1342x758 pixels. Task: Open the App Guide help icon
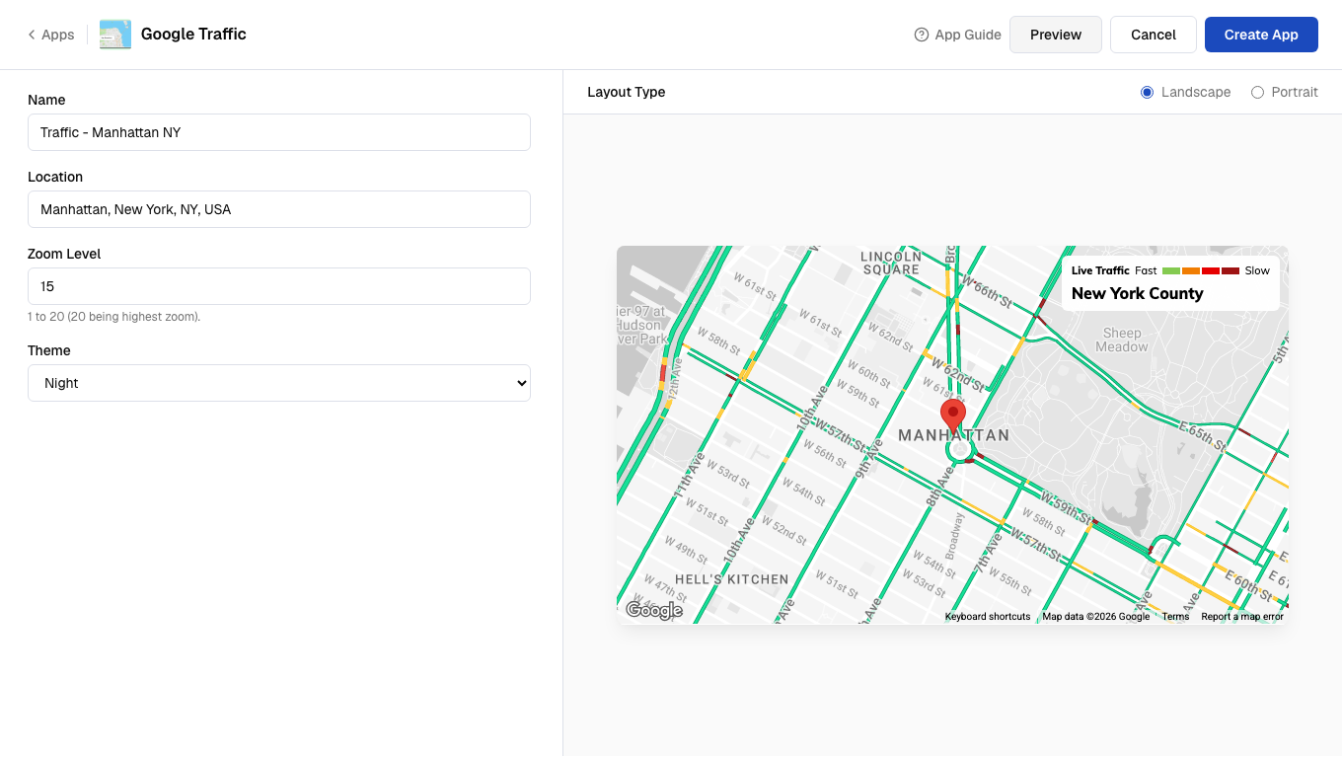click(x=922, y=35)
